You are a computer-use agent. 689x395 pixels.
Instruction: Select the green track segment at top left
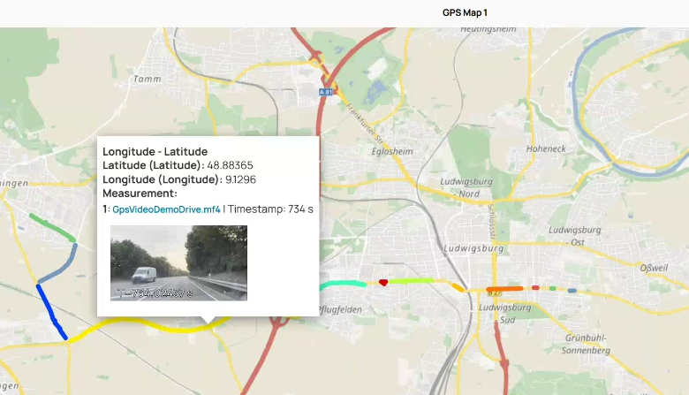tap(52, 227)
